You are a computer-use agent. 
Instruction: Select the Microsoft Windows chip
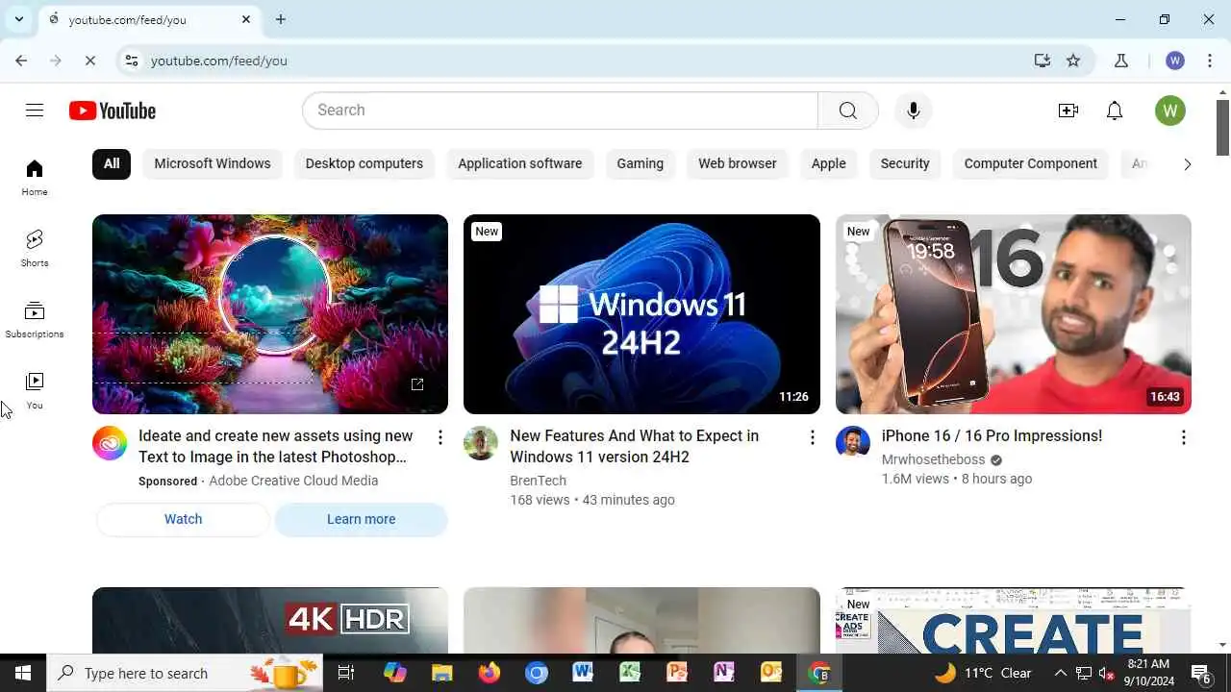point(213,163)
